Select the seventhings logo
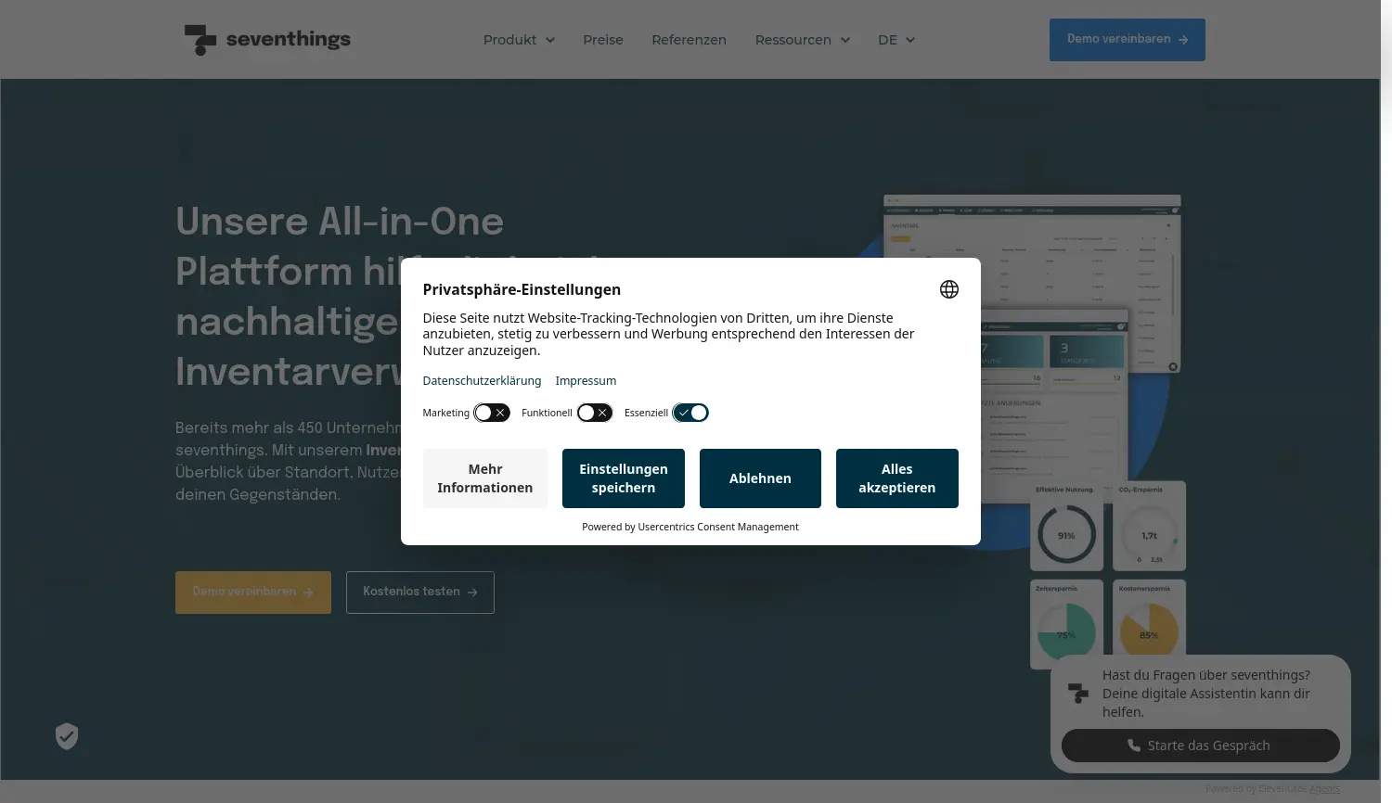The image size is (1392, 803). [267, 39]
